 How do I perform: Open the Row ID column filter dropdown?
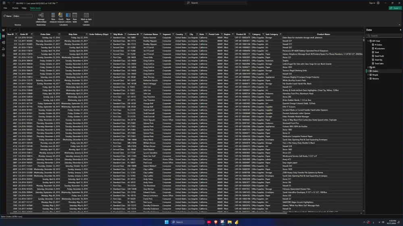[x=16, y=34]
